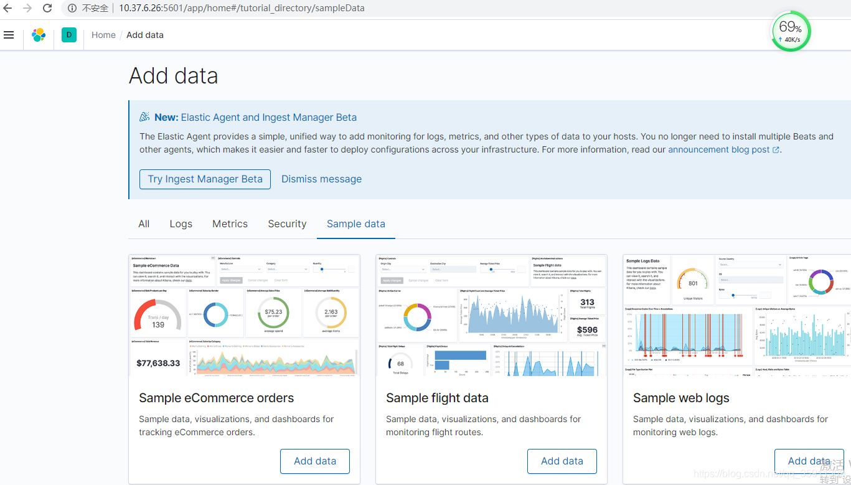
Task: Click the eCommerce orders description text
Action: coord(237,426)
